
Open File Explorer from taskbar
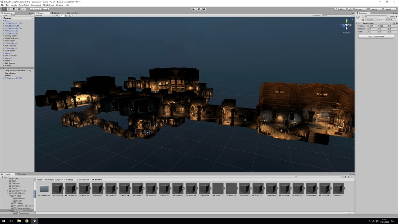[x=19, y=221]
